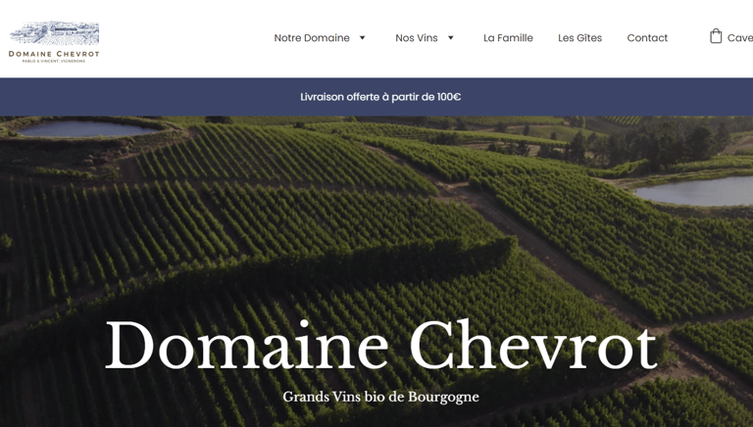The width and height of the screenshot is (753, 427).
Task: Click the shadowed hedge ridge across the vines
Action: [336, 261]
